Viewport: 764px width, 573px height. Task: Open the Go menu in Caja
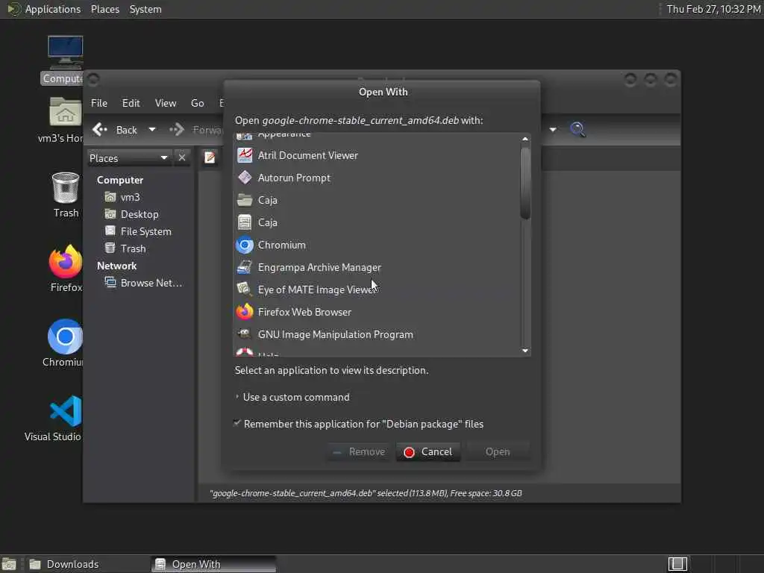(197, 103)
